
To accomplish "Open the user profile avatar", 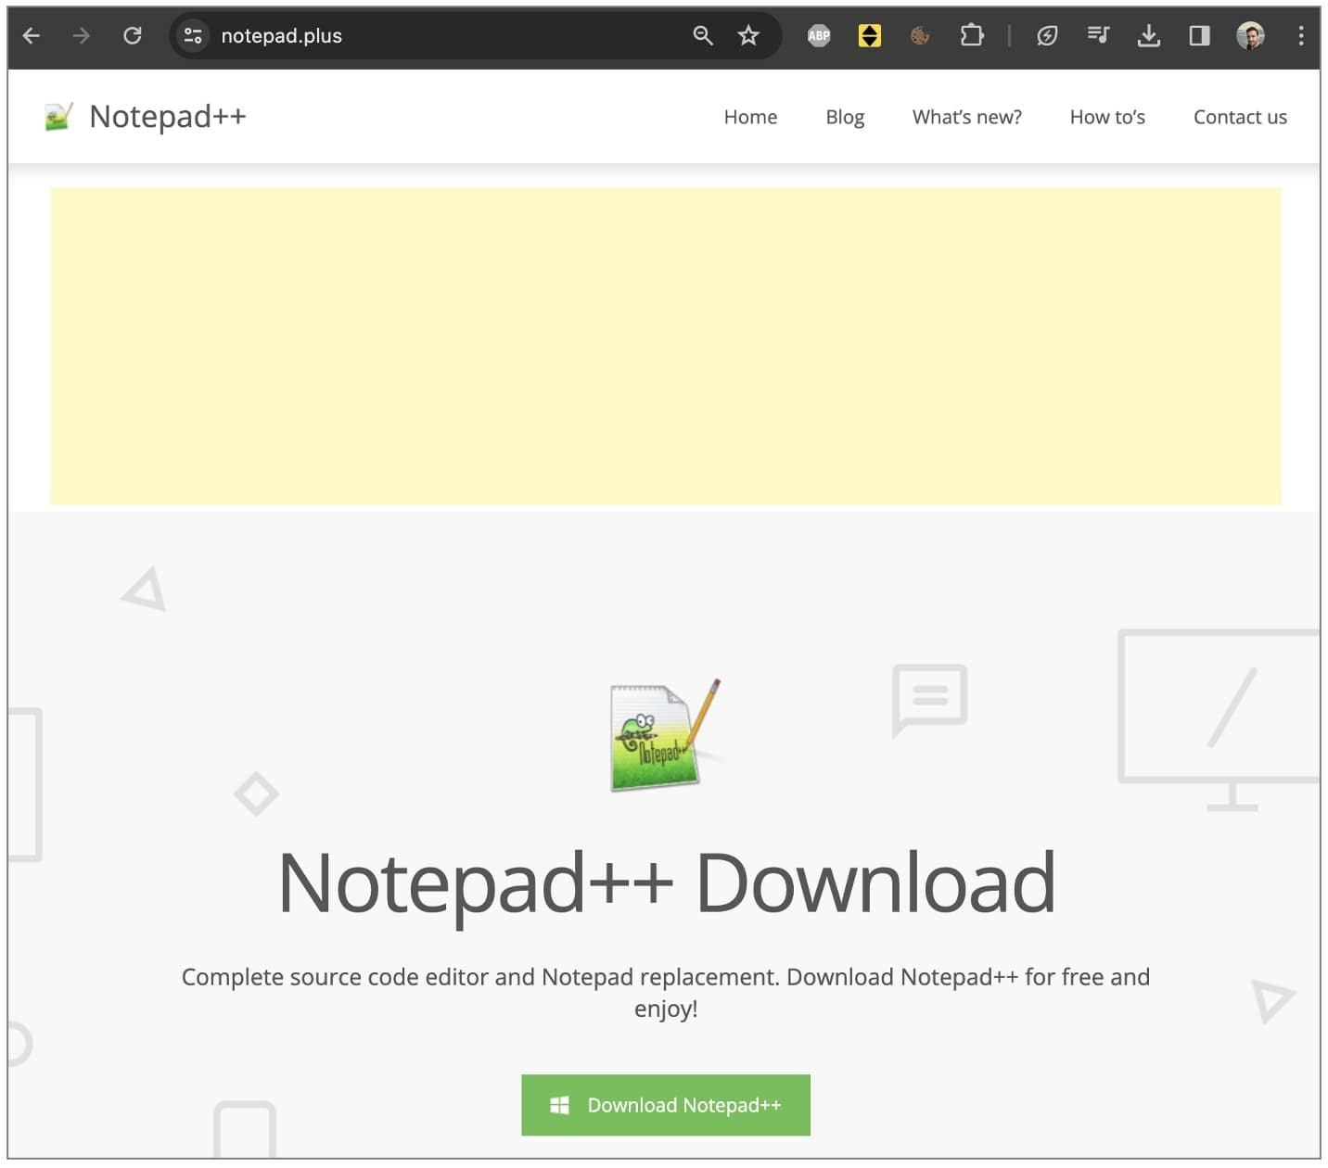I will point(1250,36).
